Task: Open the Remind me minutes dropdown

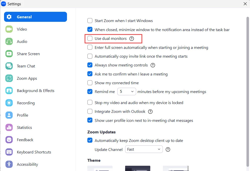Action: tap(127, 92)
